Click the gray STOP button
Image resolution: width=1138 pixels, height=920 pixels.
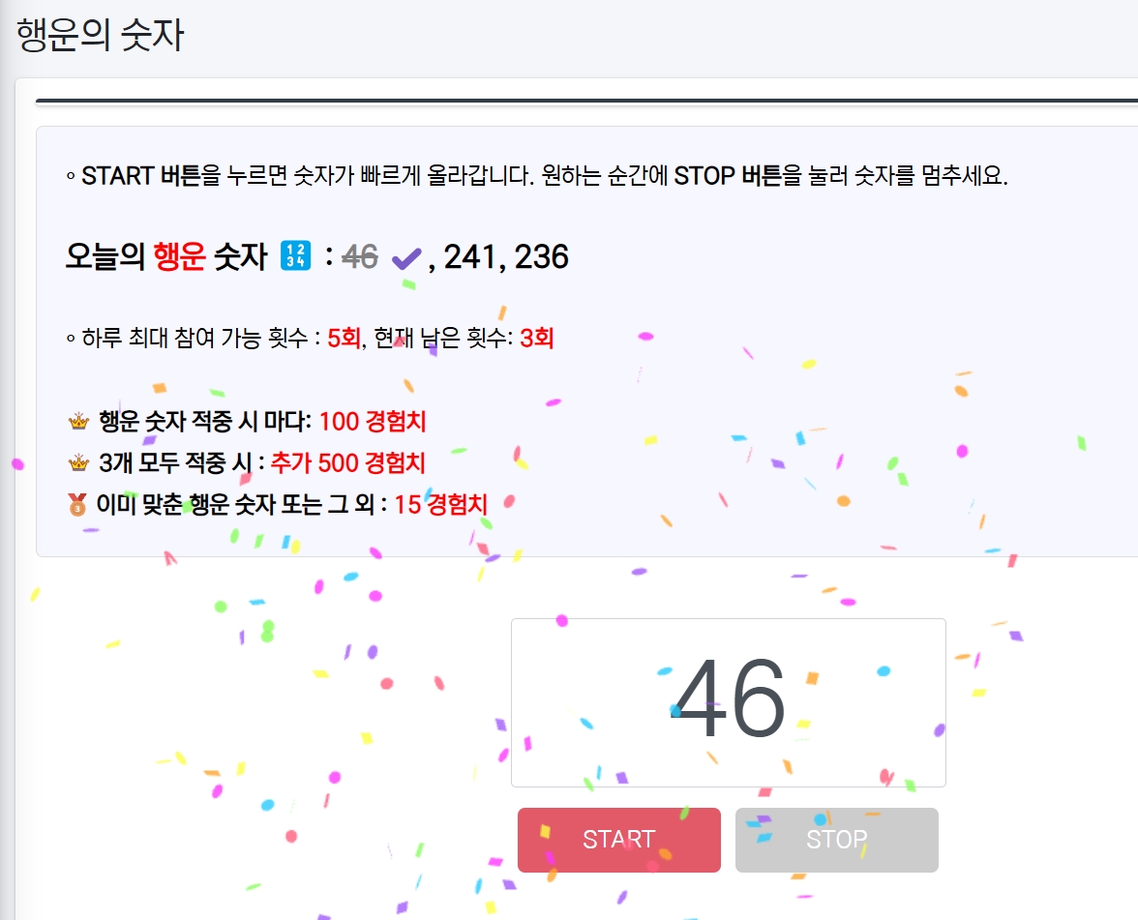pos(837,840)
